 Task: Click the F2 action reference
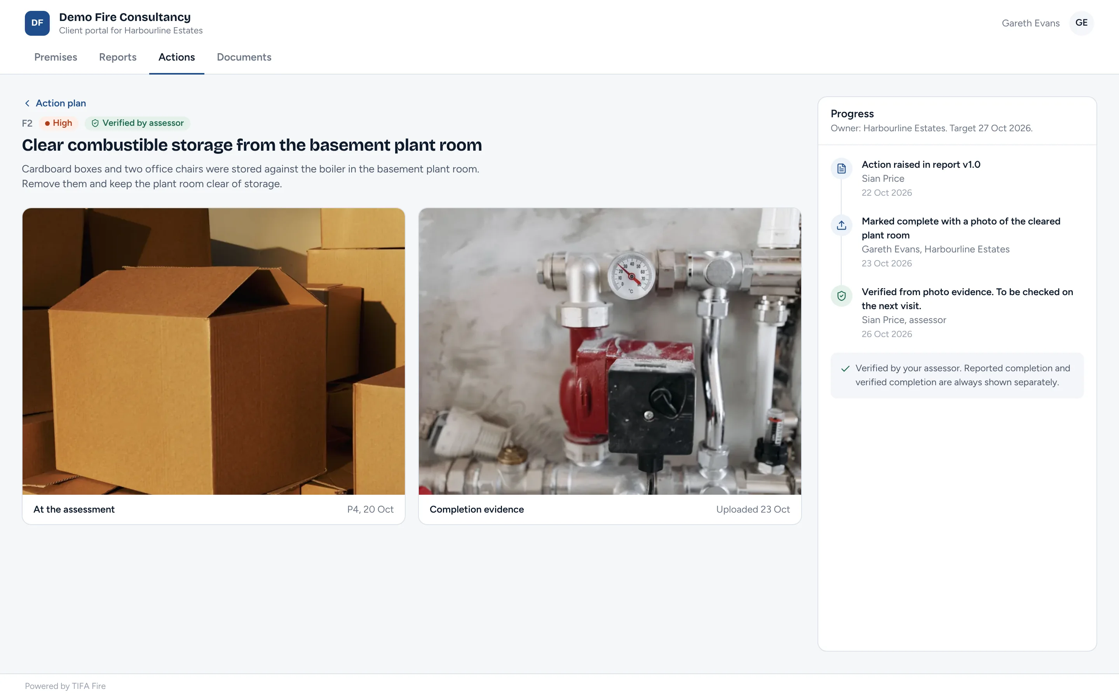27,123
